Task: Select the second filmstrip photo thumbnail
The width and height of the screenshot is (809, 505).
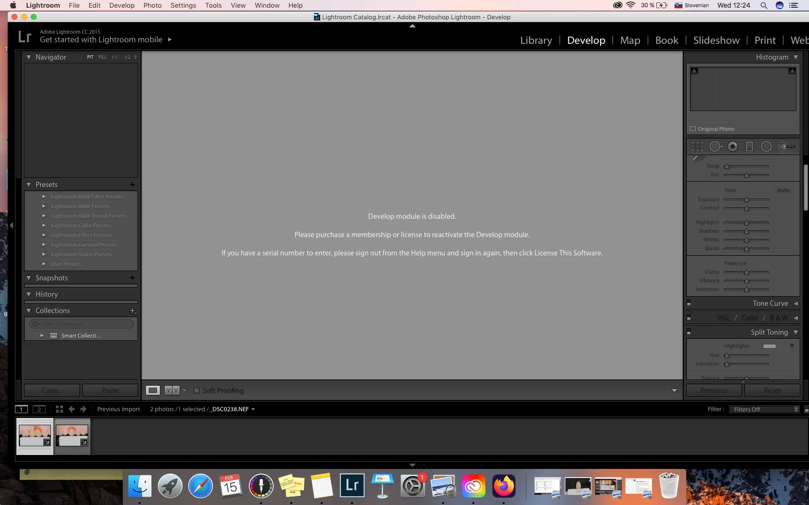Action: [72, 436]
